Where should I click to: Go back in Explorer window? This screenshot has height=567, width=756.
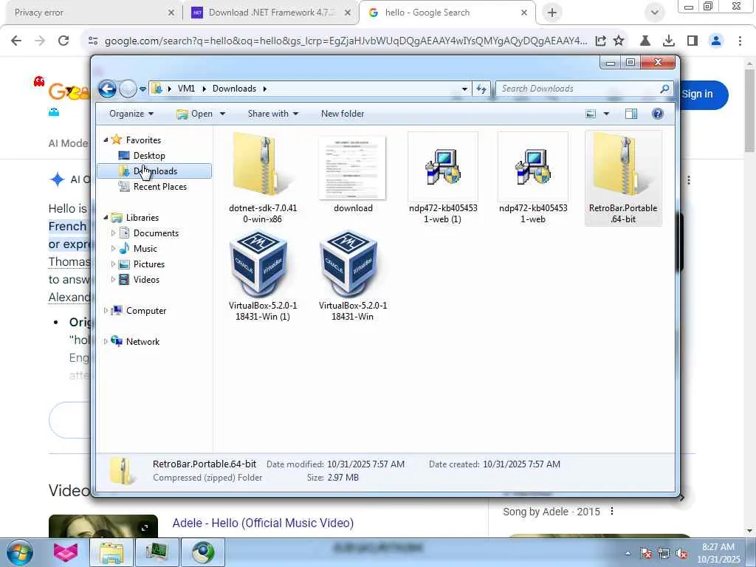108,89
